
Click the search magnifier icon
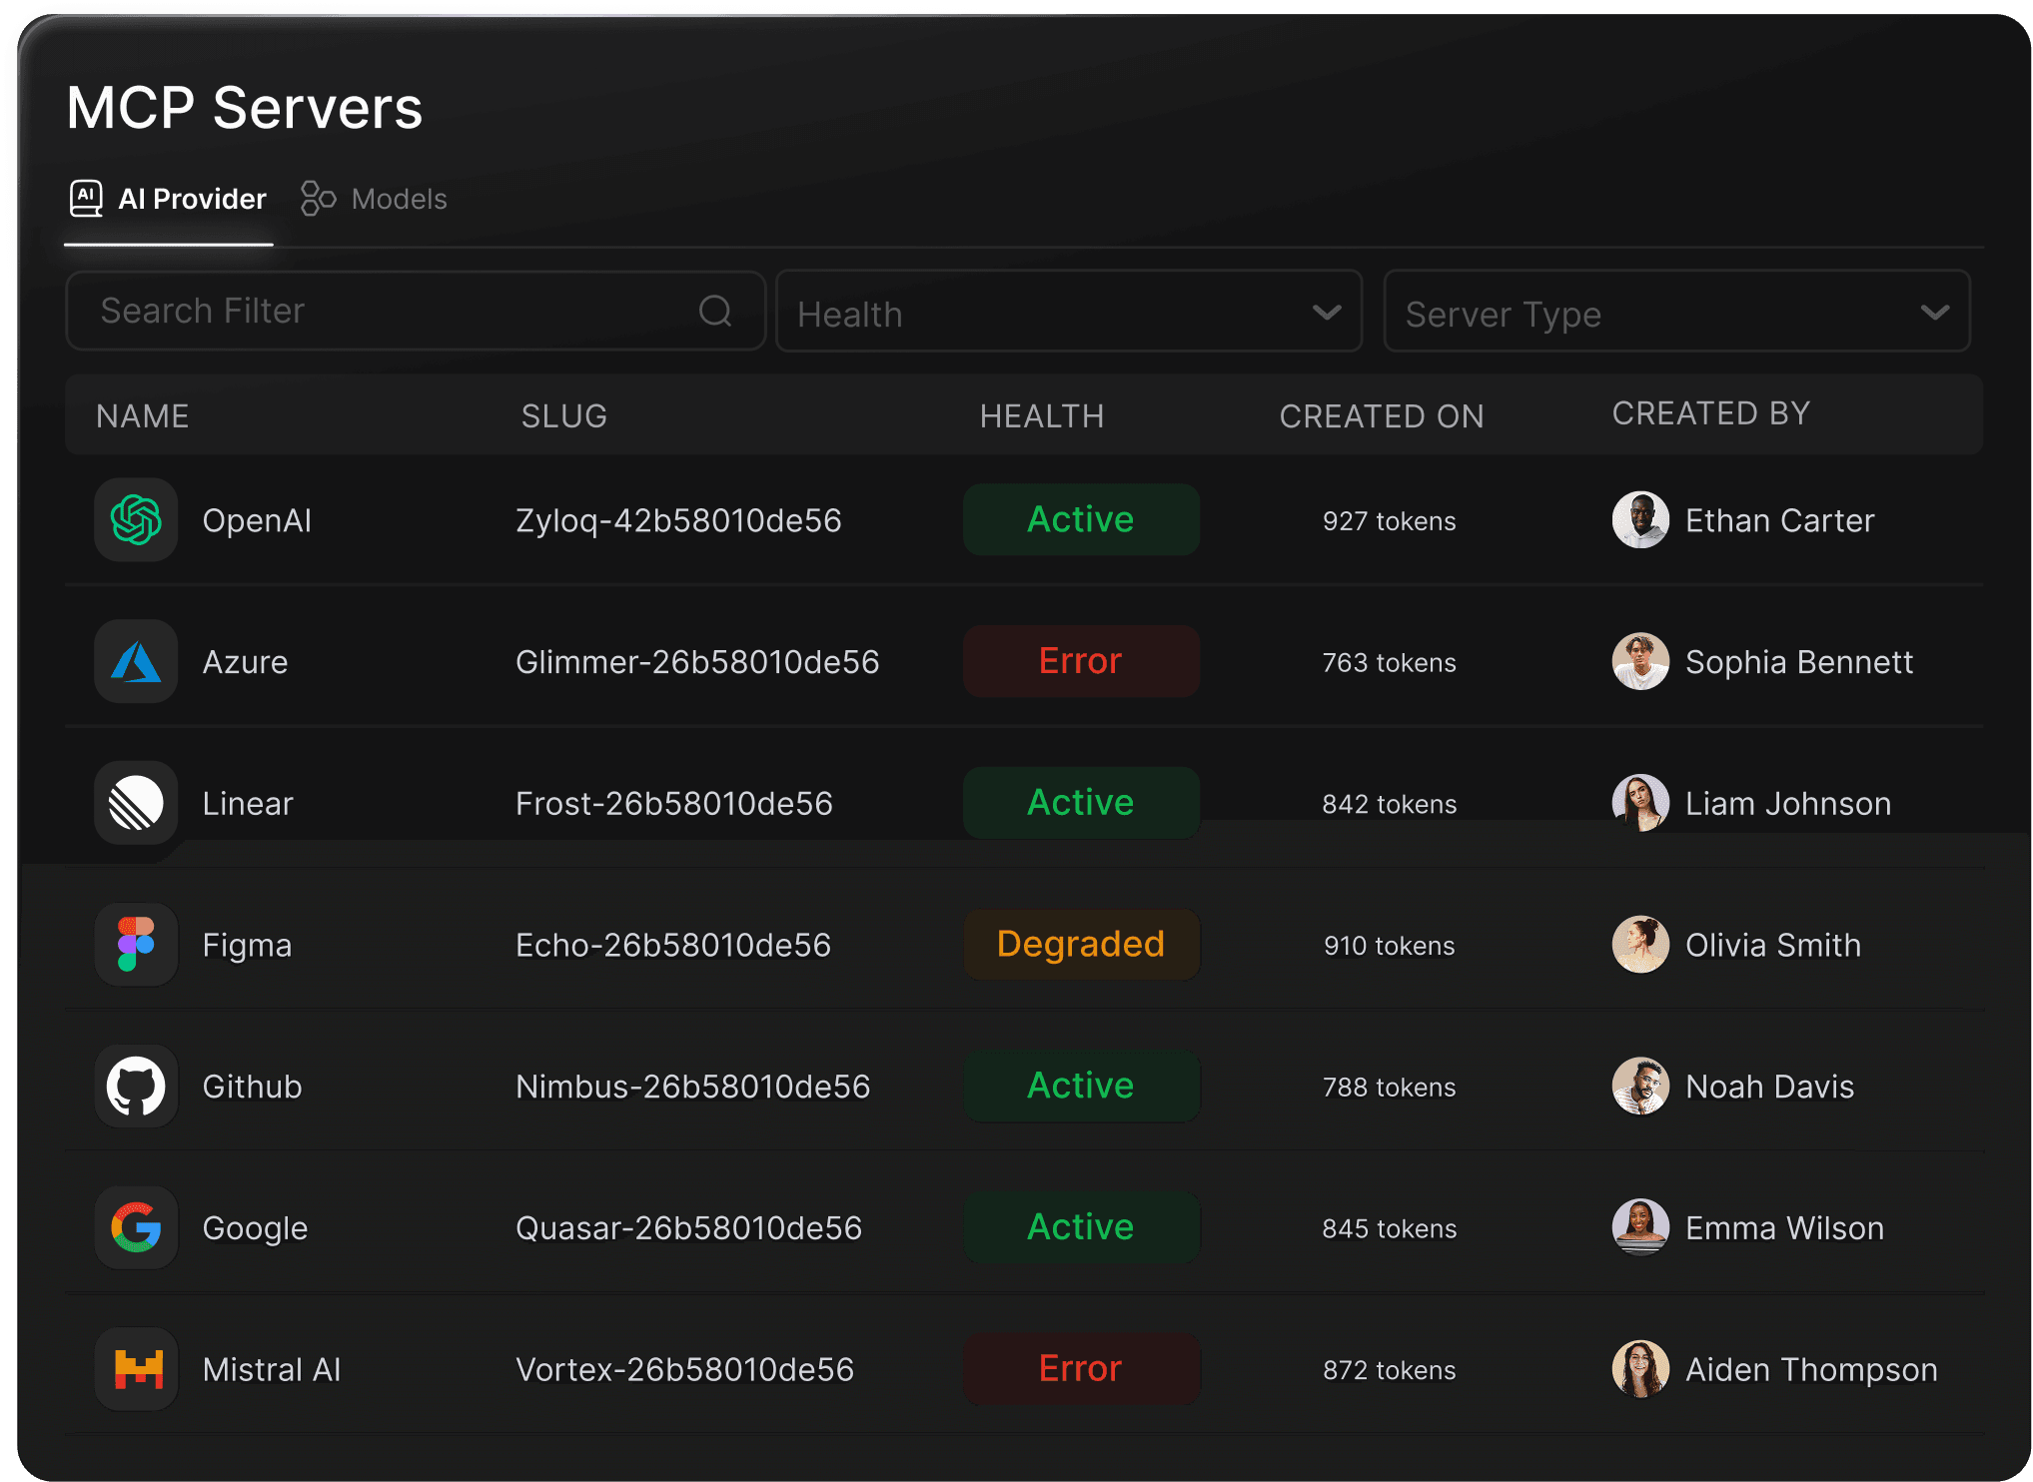tap(715, 312)
